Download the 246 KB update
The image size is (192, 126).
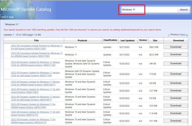click(175, 64)
